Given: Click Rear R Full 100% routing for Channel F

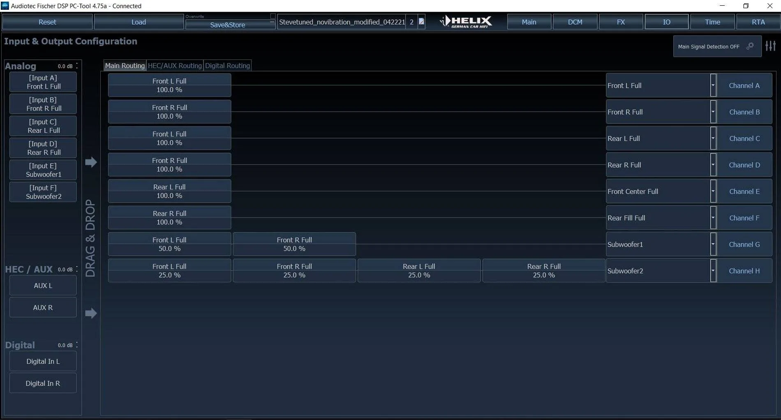Looking at the screenshot, I should click(169, 218).
